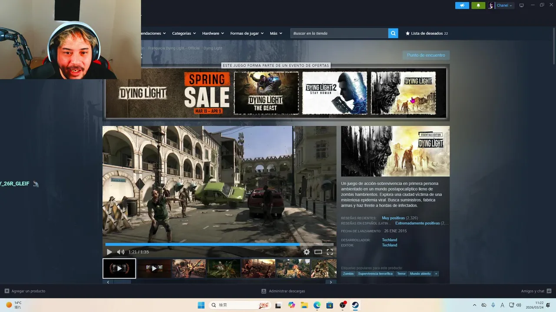The height and width of the screenshot is (312, 556).
Task: Select the second Dying Light trailer thumbnail
Action: [154, 268]
